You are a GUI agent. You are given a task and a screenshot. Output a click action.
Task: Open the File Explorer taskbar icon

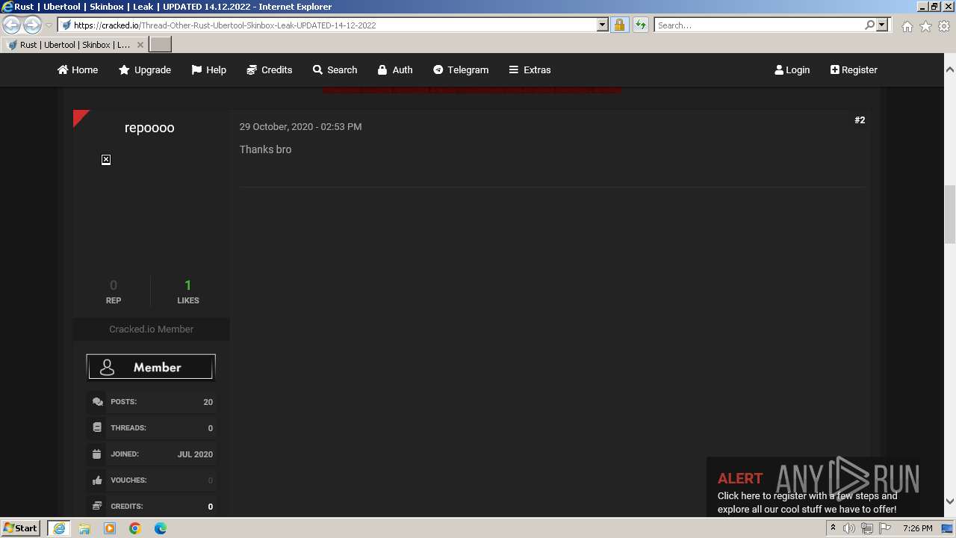(x=84, y=528)
